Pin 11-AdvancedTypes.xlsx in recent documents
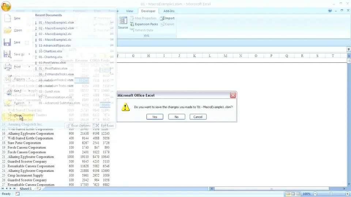The width and height of the screenshot is (351, 197). 112,45
